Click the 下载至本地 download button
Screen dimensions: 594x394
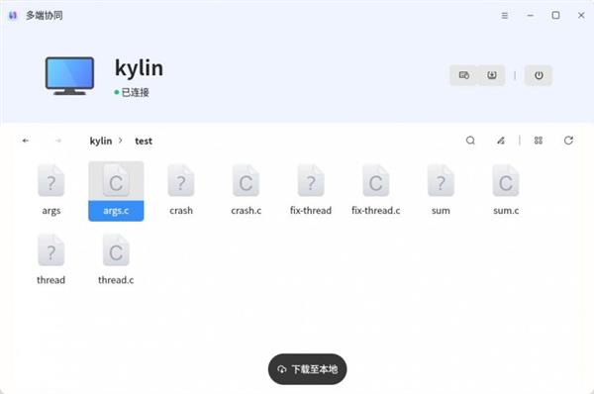307,369
